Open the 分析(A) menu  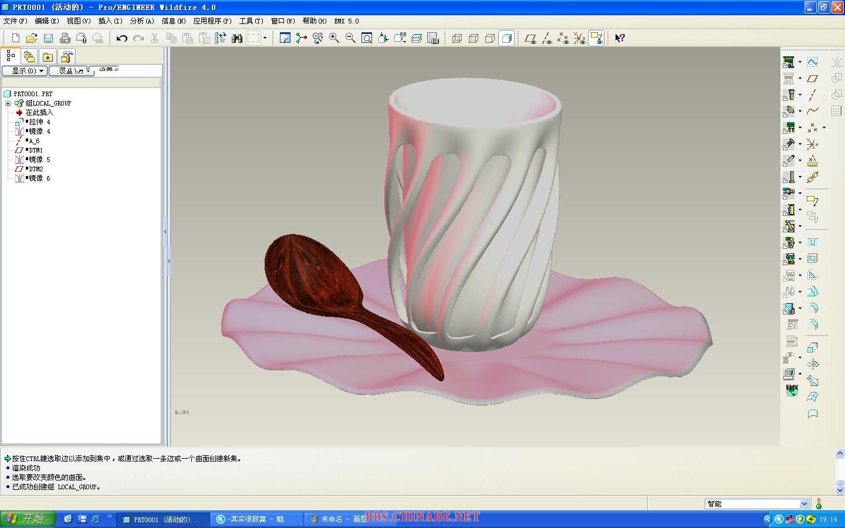tap(141, 21)
